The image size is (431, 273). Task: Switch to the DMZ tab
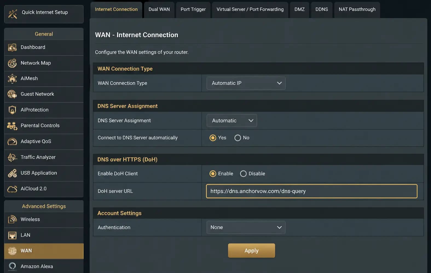tap(299, 10)
